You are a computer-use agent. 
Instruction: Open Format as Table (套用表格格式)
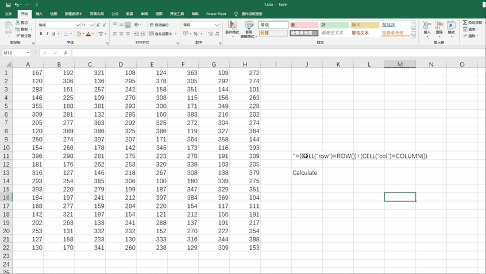point(249,29)
